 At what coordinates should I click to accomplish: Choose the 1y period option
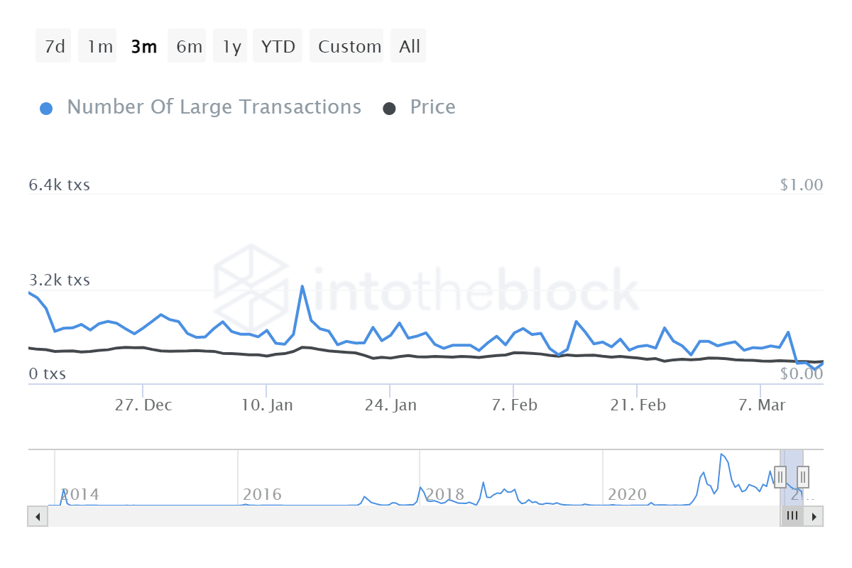point(230,45)
